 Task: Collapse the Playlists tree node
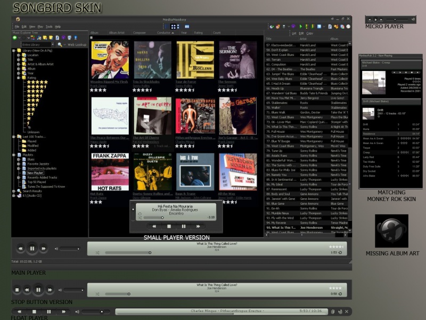tap(13, 155)
